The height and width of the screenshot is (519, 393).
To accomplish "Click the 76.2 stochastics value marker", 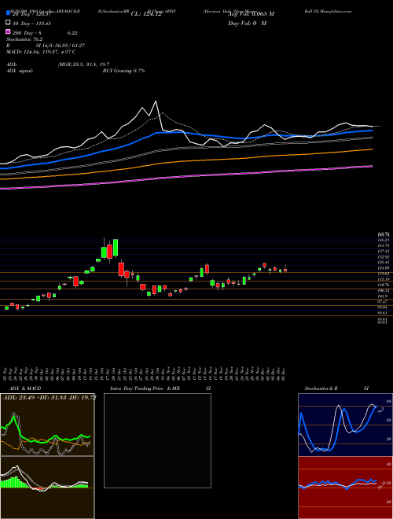I will pyautogui.click(x=380, y=410).
